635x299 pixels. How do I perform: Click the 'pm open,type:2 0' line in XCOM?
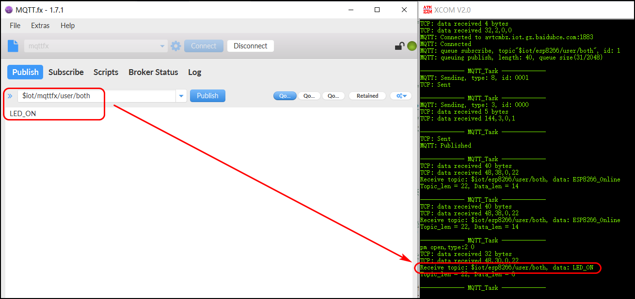click(447, 247)
